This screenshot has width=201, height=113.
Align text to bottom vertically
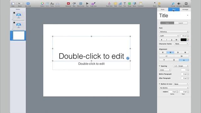tap(184, 60)
